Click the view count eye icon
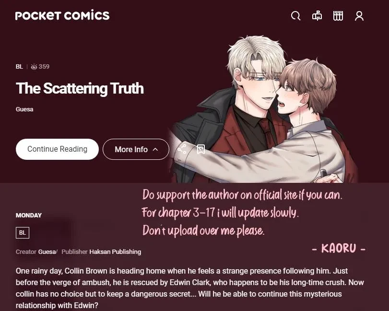 pos(34,67)
